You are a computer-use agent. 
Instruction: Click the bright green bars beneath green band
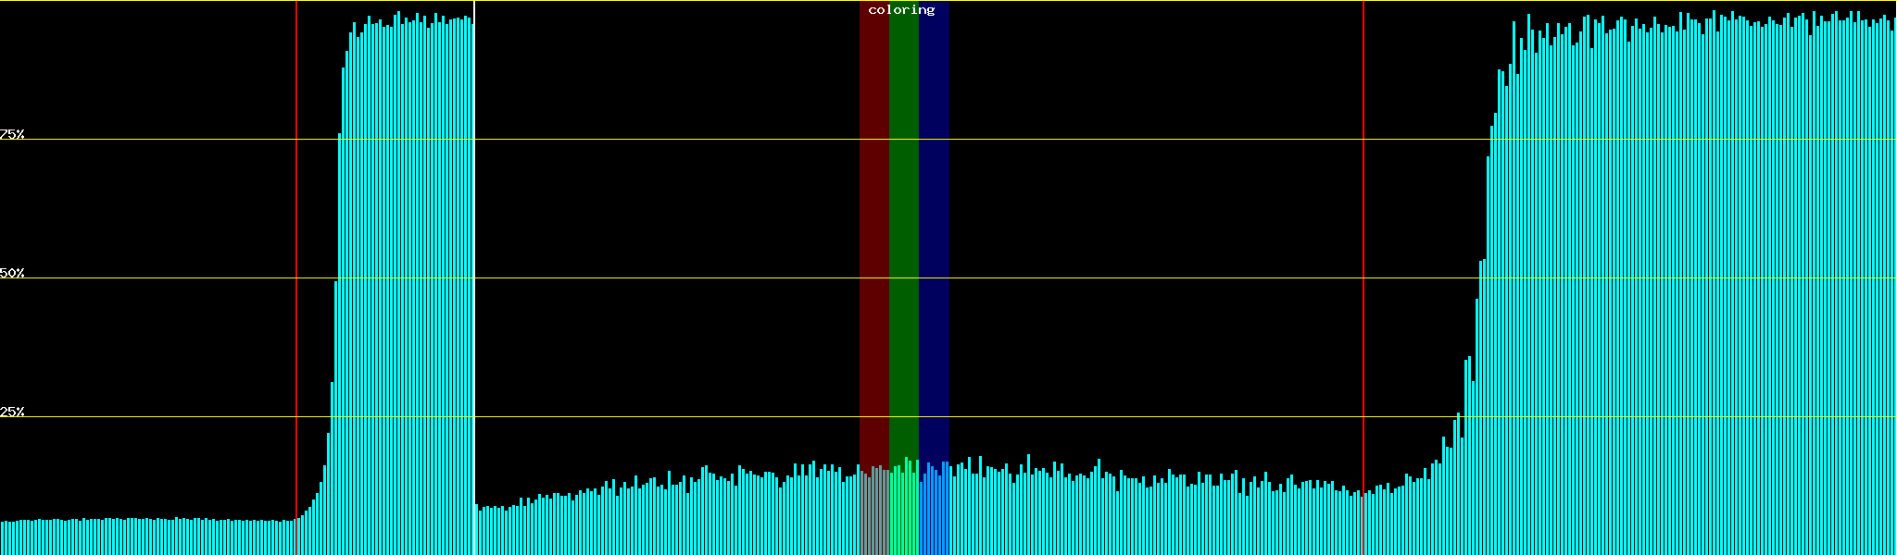(903, 518)
